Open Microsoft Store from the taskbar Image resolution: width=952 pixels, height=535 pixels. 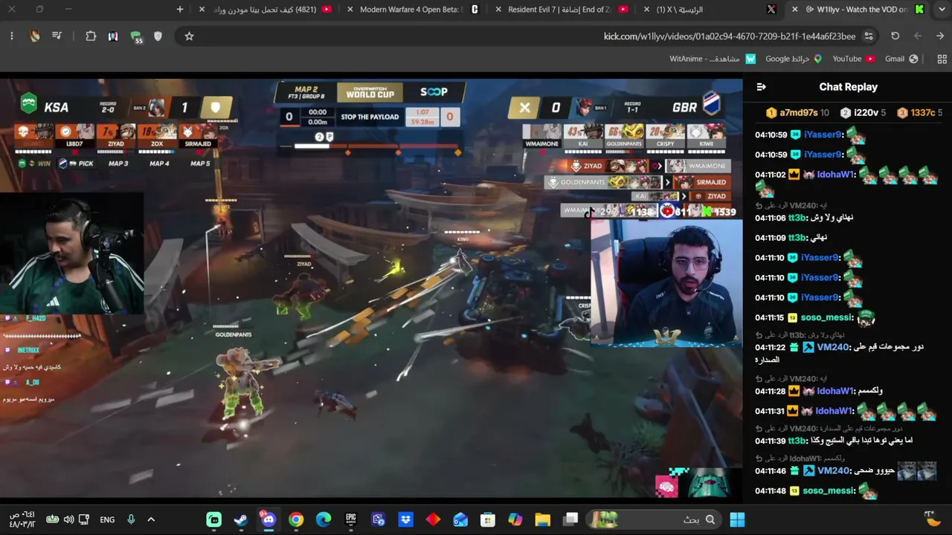[488, 519]
